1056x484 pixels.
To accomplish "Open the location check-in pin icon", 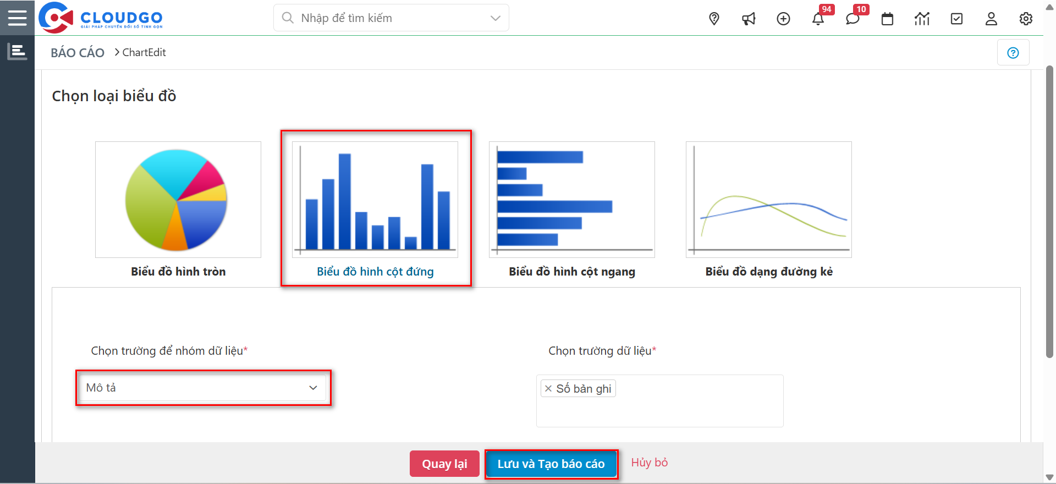I will 714,19.
